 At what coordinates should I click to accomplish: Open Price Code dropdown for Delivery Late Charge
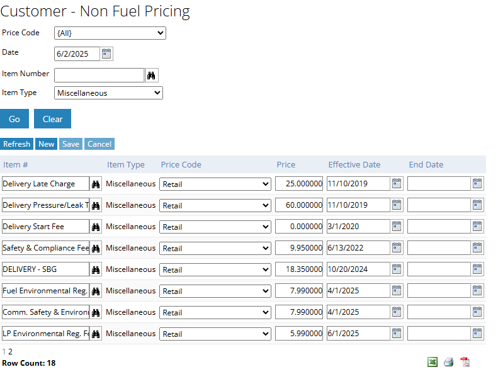[x=215, y=184]
